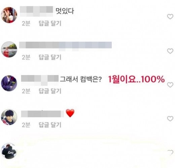
Task: Tap the blurred text of the second comment
Action: point(65,45)
